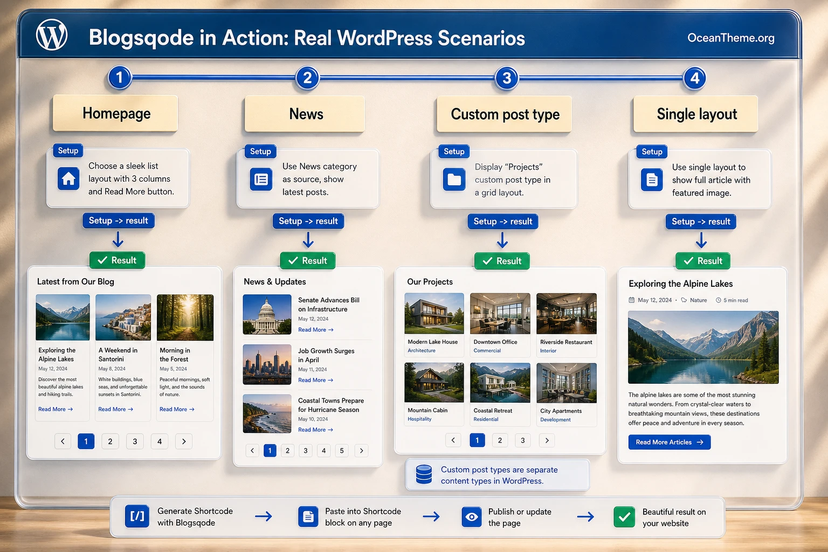Click the Architecture category under Modern Lake House
Image resolution: width=828 pixels, height=552 pixels.
422,350
